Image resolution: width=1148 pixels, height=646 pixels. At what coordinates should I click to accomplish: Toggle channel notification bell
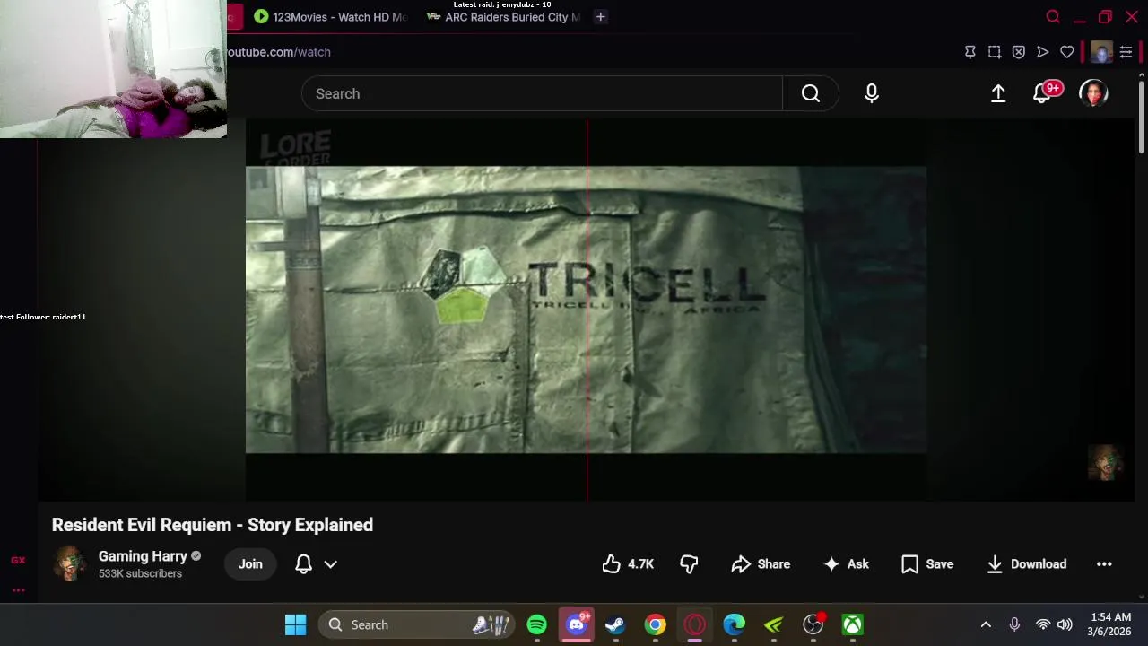[304, 564]
